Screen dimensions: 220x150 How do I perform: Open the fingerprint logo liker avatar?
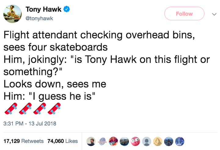(102, 141)
